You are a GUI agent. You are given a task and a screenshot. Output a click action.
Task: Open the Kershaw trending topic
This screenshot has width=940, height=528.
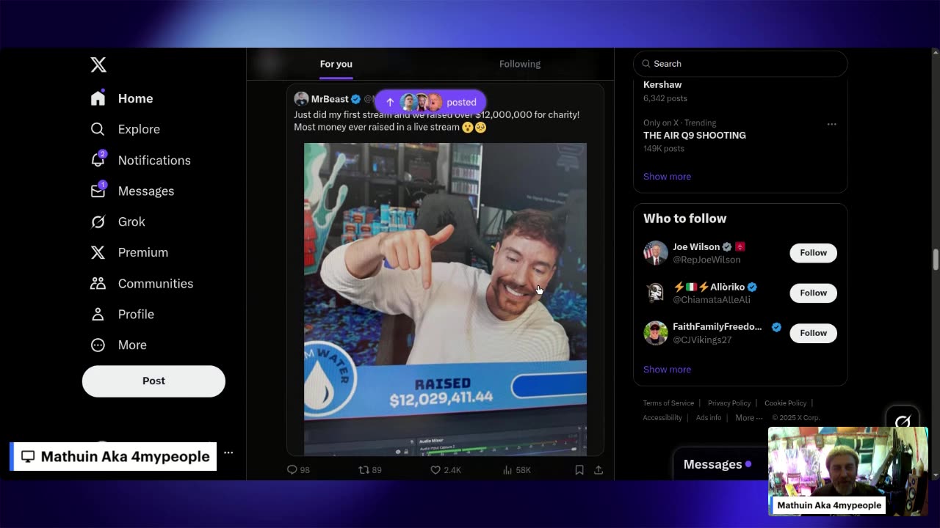pos(662,84)
